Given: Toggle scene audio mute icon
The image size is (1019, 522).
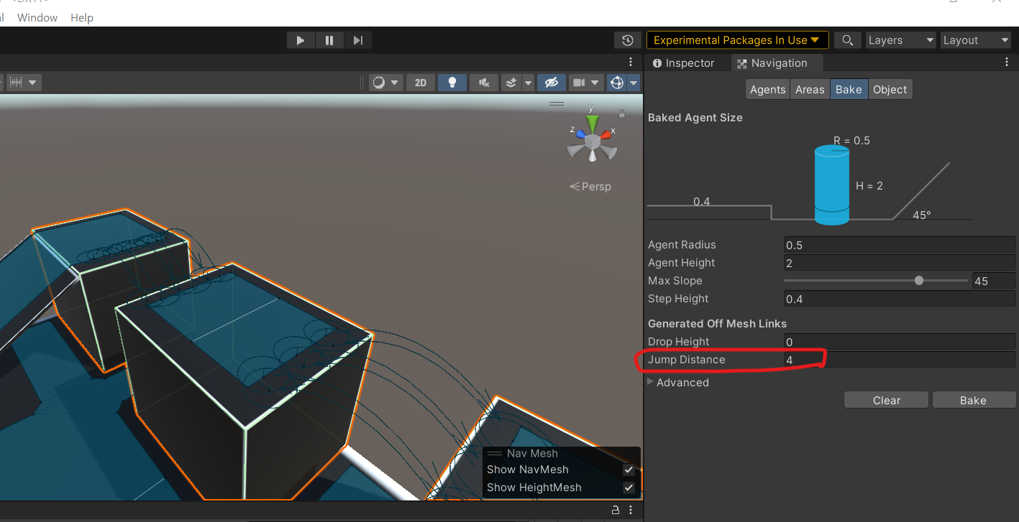Looking at the screenshot, I should pyautogui.click(x=483, y=83).
